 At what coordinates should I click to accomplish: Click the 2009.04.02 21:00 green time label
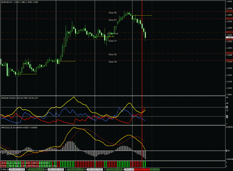75,170
